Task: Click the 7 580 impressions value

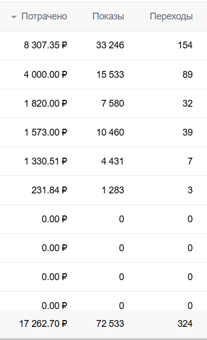Action: click(x=113, y=104)
